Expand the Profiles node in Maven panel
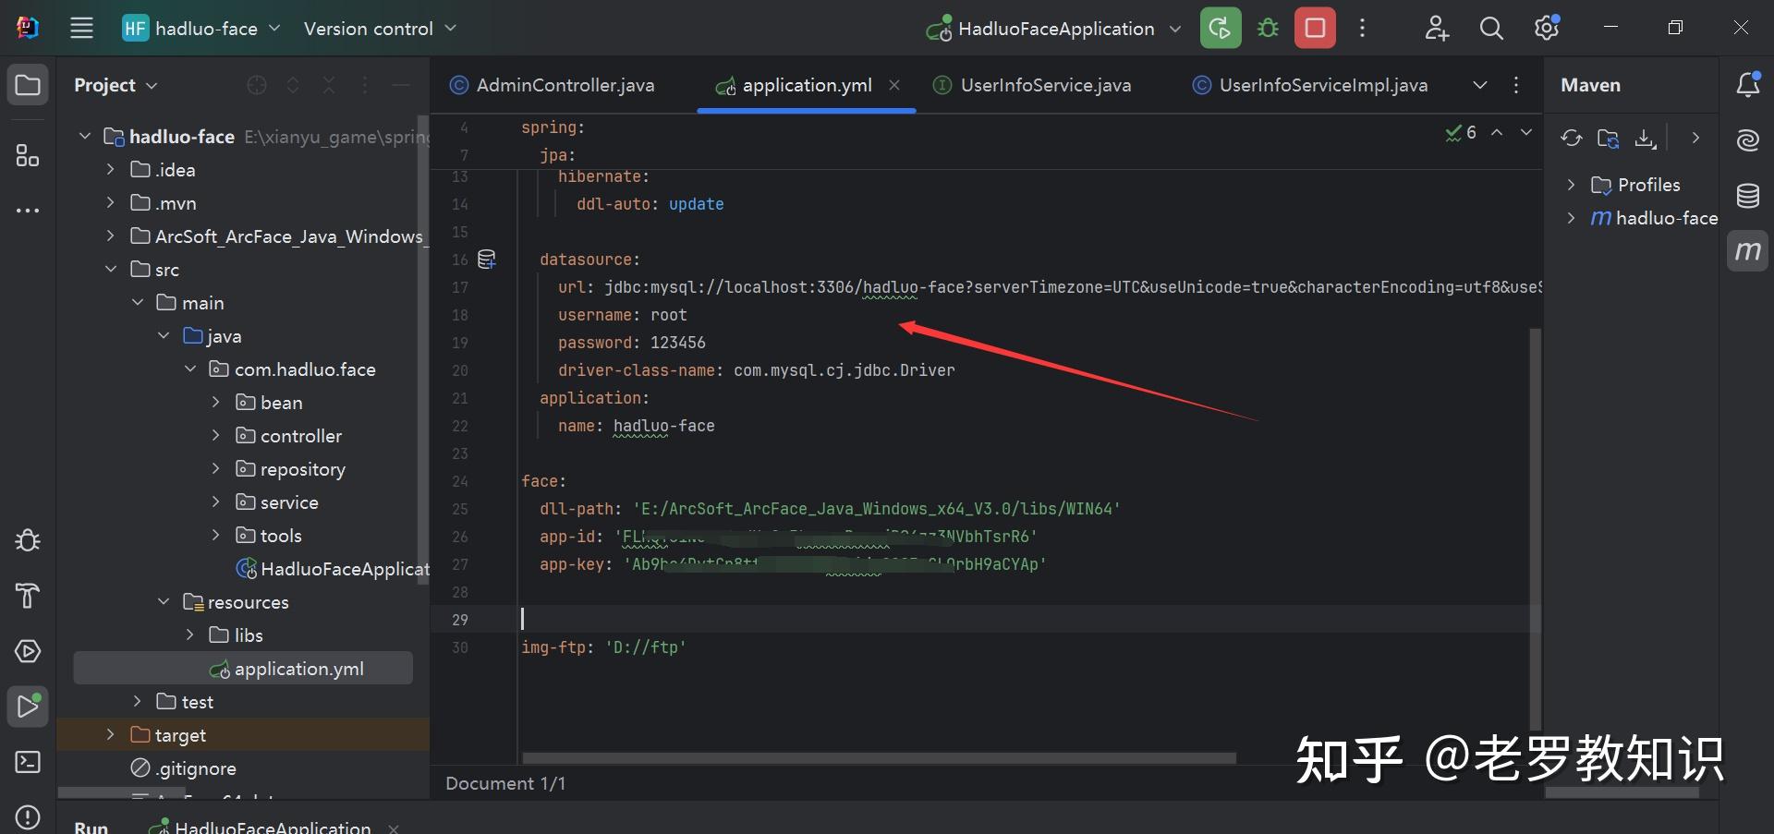Image resolution: width=1774 pixels, height=834 pixels. pos(1572,184)
